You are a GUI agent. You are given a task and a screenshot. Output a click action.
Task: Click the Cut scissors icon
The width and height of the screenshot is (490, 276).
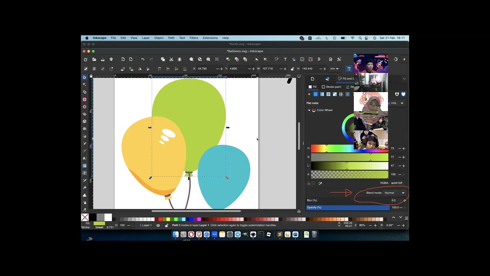click(x=171, y=59)
